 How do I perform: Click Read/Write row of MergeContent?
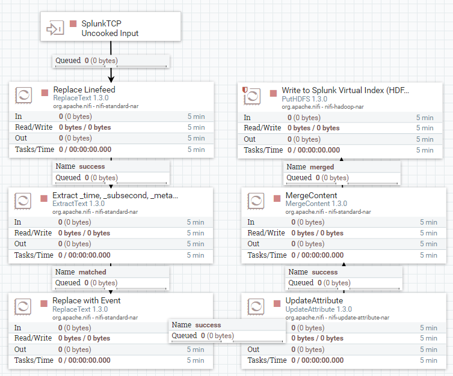tap(344, 233)
